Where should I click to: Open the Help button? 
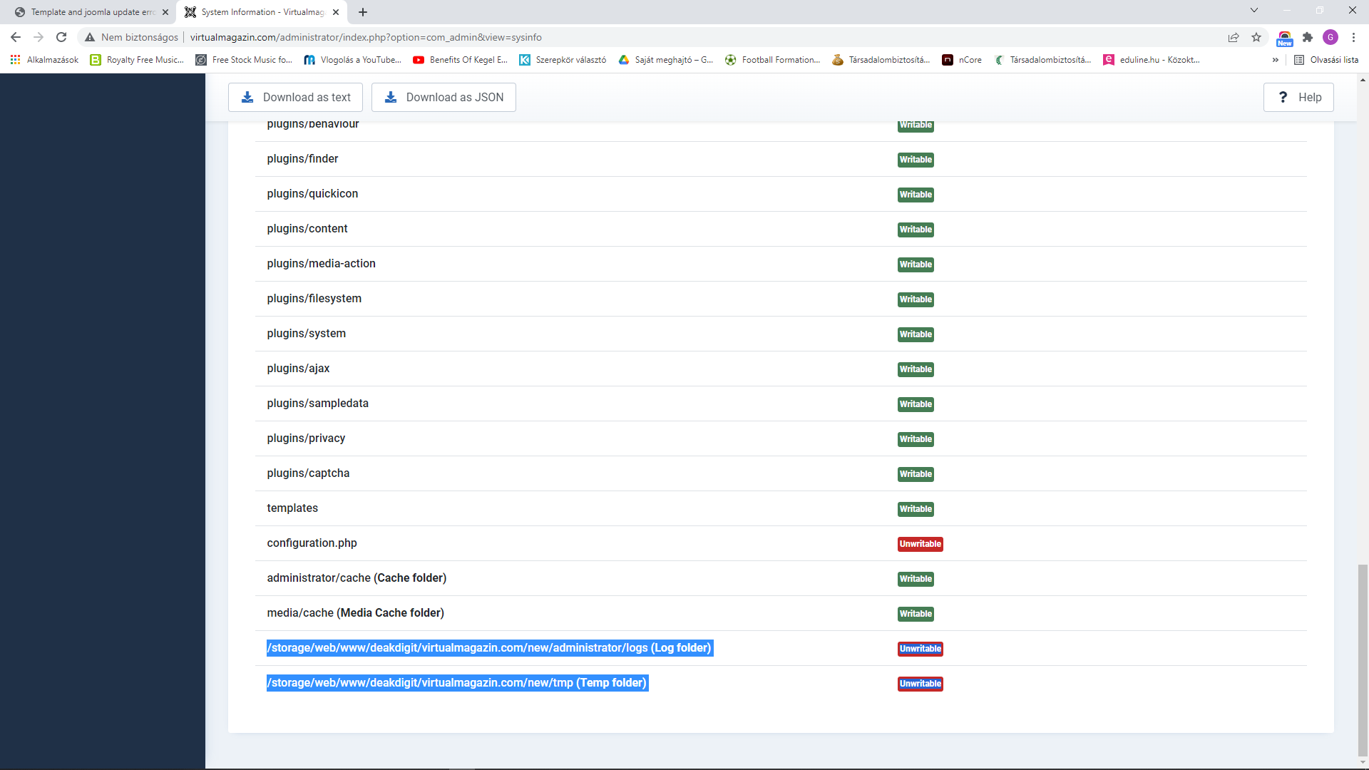pyautogui.click(x=1298, y=98)
